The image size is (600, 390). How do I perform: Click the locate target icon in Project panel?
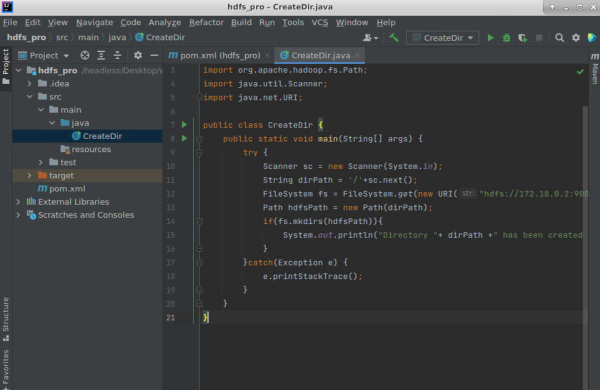85,55
